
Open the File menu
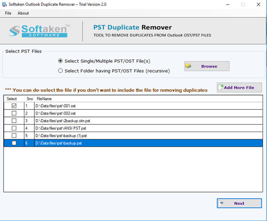pyautogui.click(x=8, y=13)
